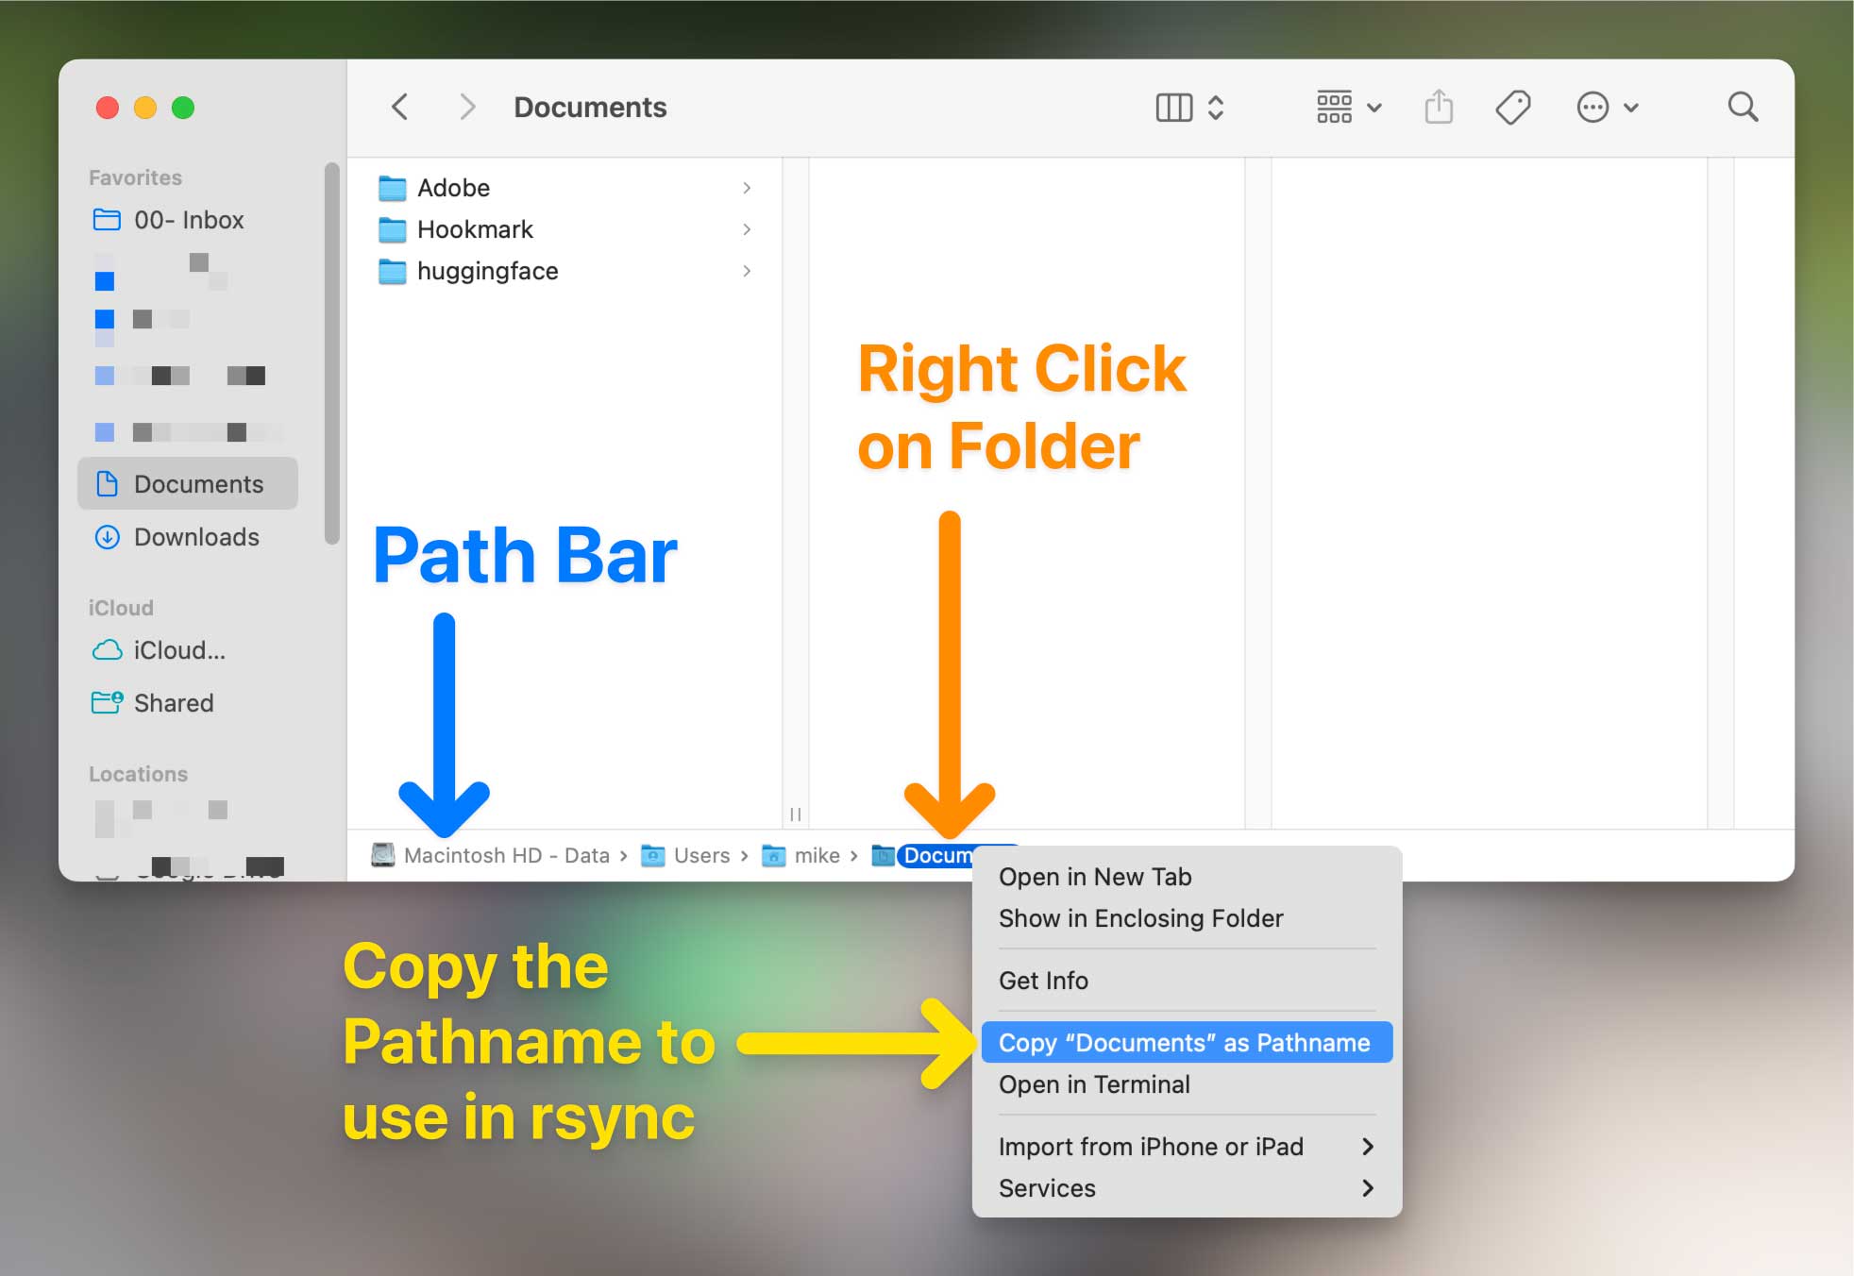The image size is (1854, 1276).
Task: Open the ellipsis action menu
Action: [1607, 108]
